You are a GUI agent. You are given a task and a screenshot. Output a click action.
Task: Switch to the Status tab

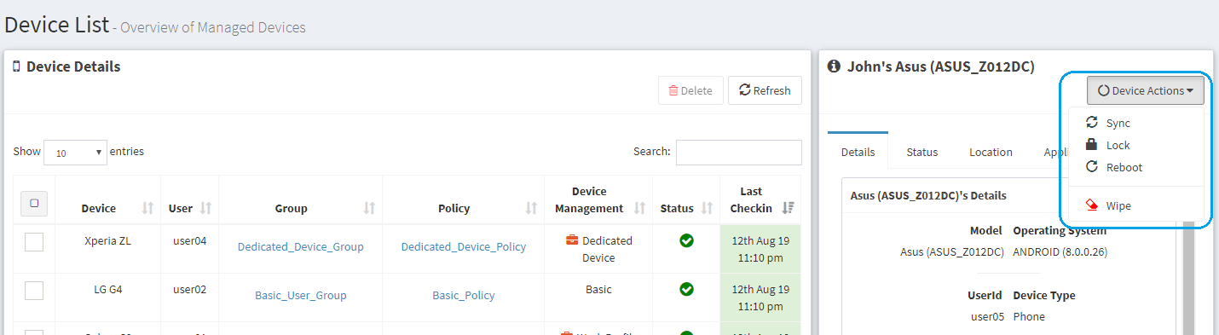tap(921, 152)
